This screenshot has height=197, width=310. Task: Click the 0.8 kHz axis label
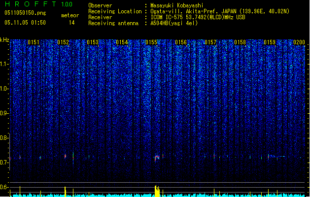click(4, 138)
